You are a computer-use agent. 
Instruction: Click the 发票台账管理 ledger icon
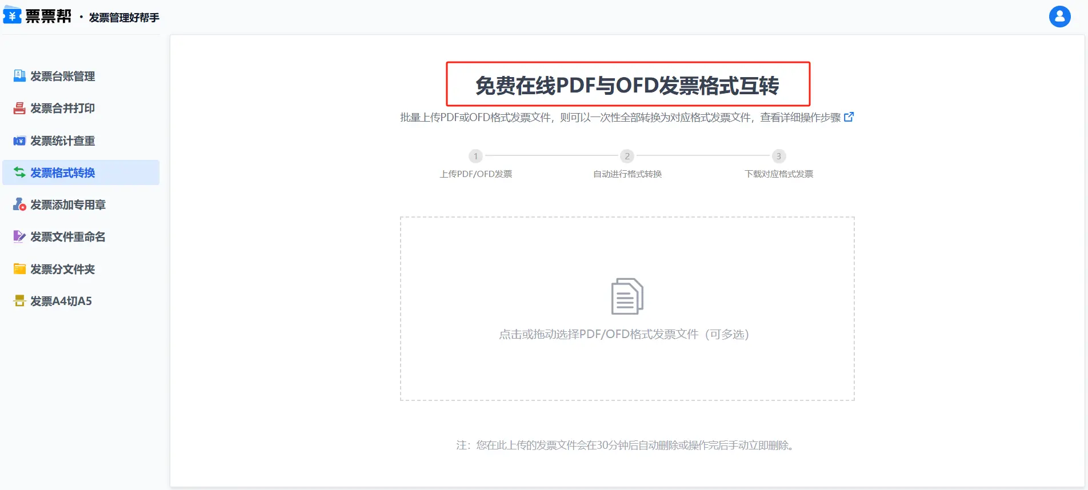19,76
